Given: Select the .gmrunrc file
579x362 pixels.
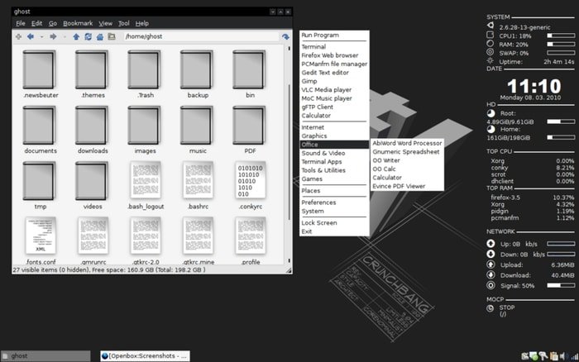Looking at the screenshot, I should tap(93, 241).
